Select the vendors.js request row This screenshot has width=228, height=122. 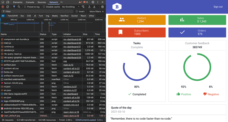(x=53, y=50)
